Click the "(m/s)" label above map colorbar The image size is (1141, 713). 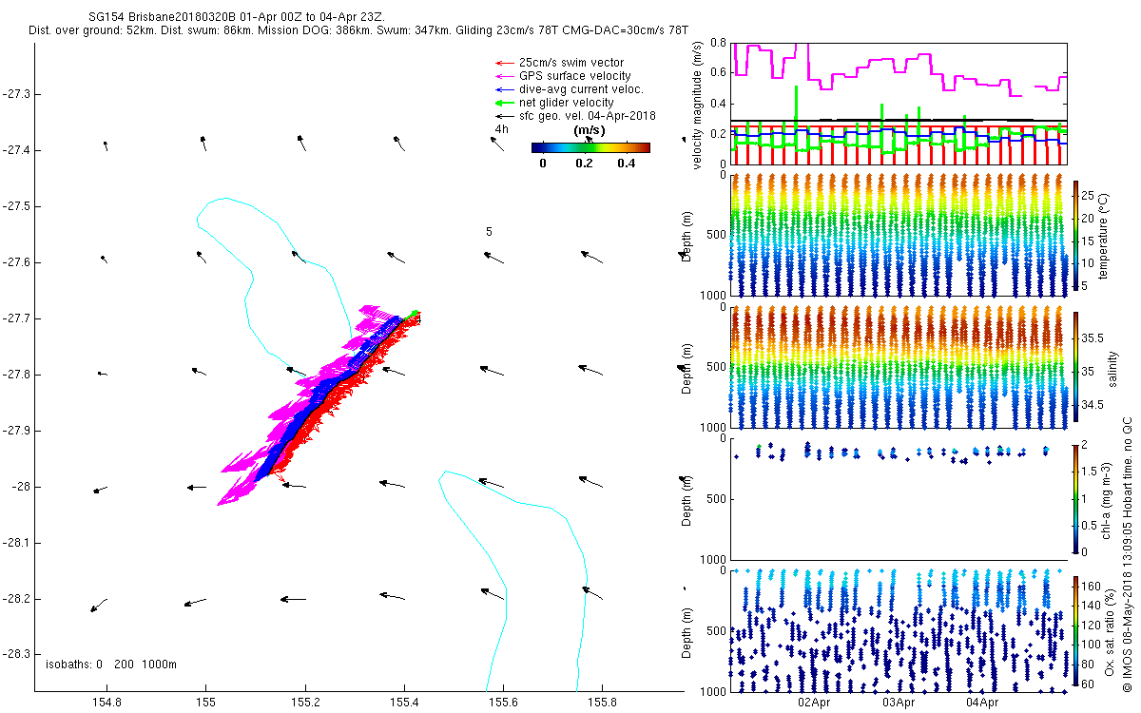pyautogui.click(x=590, y=130)
